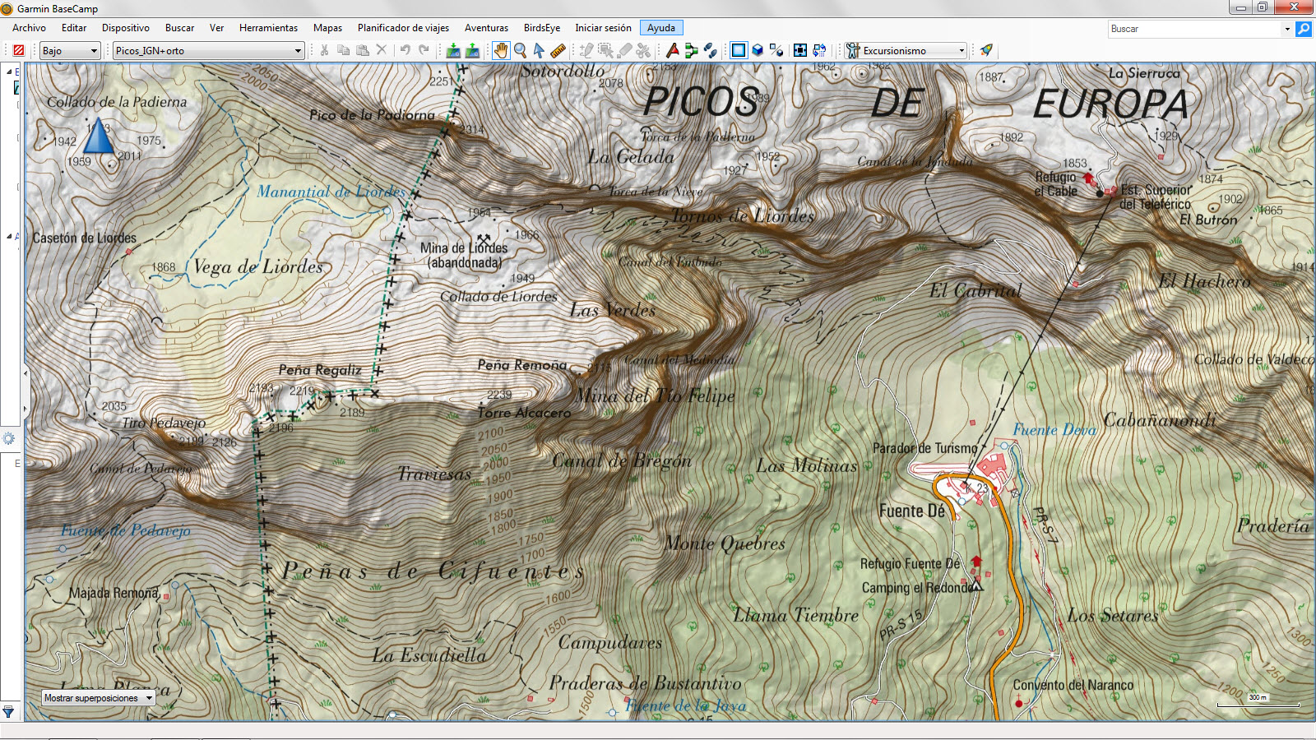The height and width of the screenshot is (740, 1316).
Task: Activate the magnifier zoom tool
Action: 520,50
